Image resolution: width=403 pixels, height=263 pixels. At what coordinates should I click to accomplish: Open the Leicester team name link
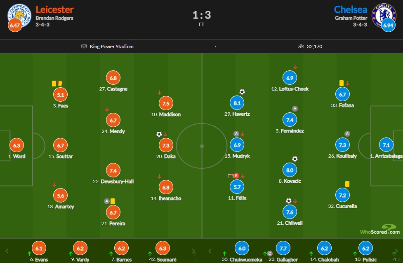[x=55, y=9]
